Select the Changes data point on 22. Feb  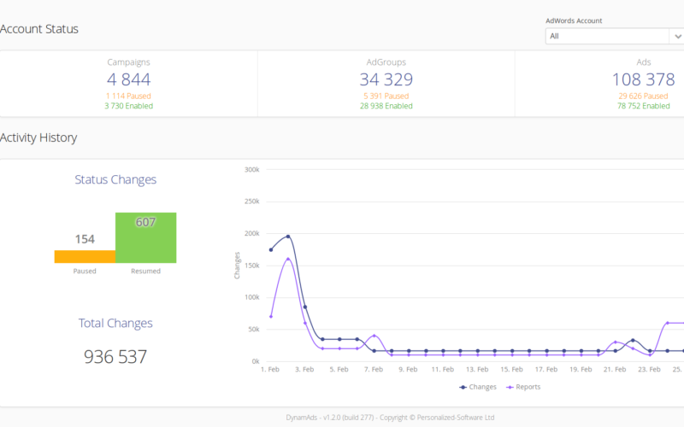633,340
